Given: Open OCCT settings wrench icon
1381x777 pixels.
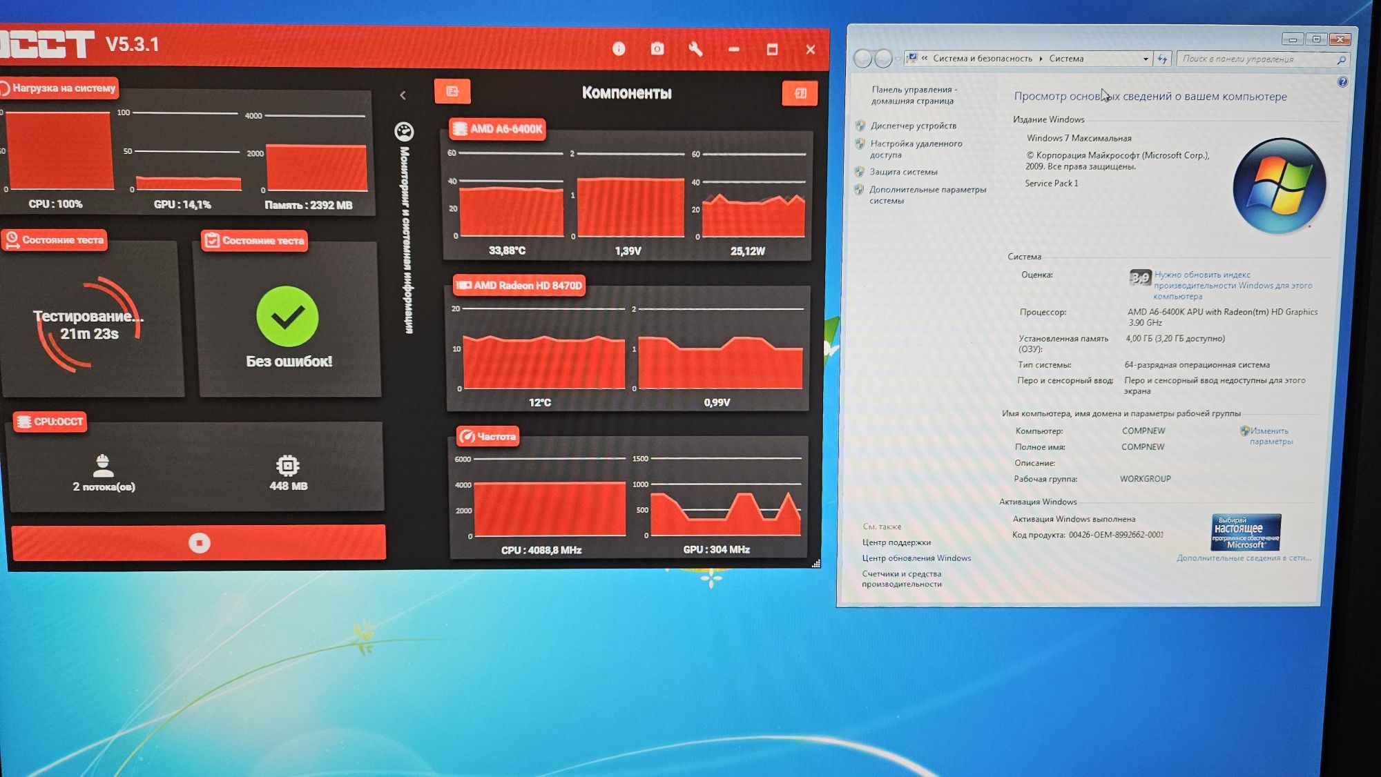Looking at the screenshot, I should (x=695, y=49).
